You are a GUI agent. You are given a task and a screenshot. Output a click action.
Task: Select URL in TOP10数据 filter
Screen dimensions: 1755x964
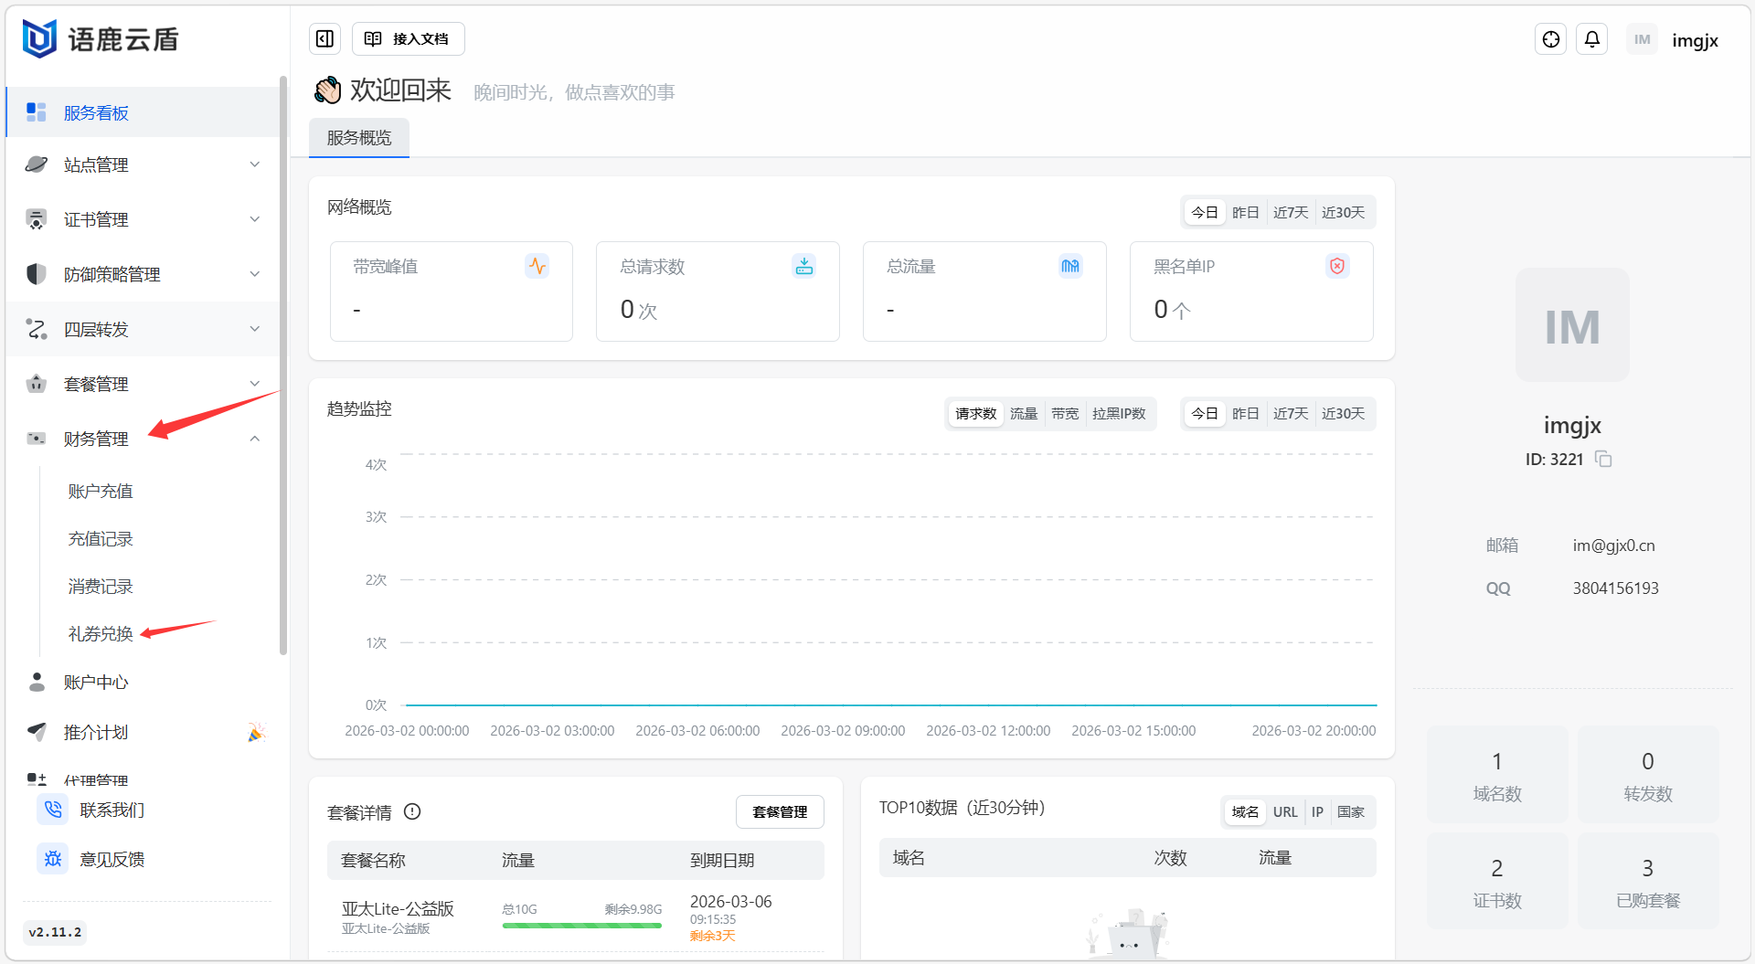[1284, 811]
